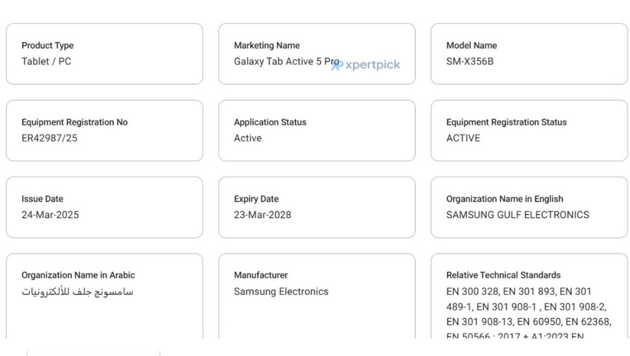Click the Expiry Date 23-Mar-2028 value

point(262,214)
